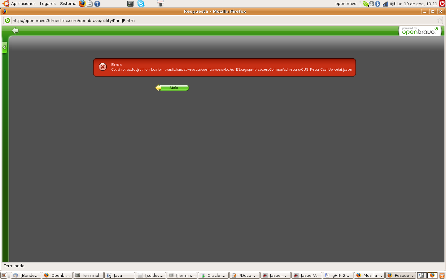Switch to the Mozilla ... taskbar window
This screenshot has width=446, height=279.
point(369,275)
